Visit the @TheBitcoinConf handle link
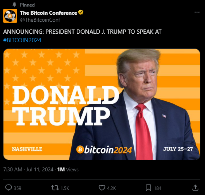The width and height of the screenshot is (205, 195). pyautogui.click(x=40, y=20)
